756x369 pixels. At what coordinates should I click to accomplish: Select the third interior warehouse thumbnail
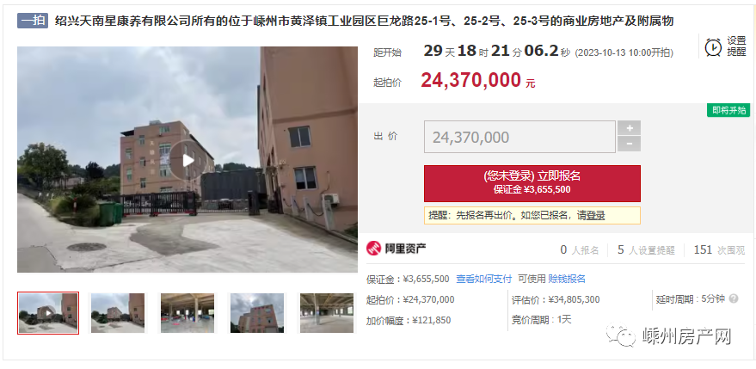coord(187,313)
